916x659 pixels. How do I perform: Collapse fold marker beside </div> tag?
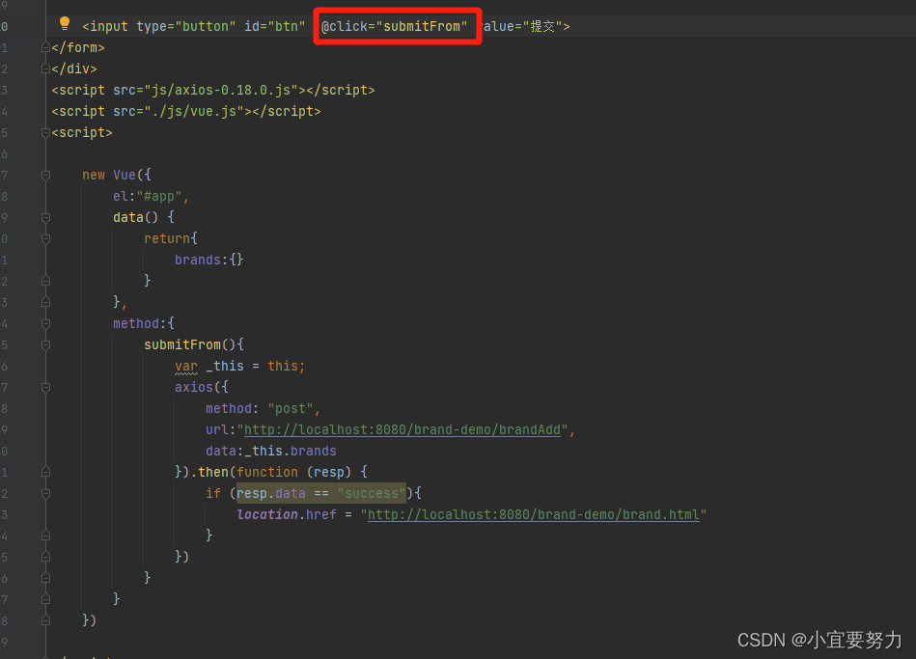tap(45, 69)
